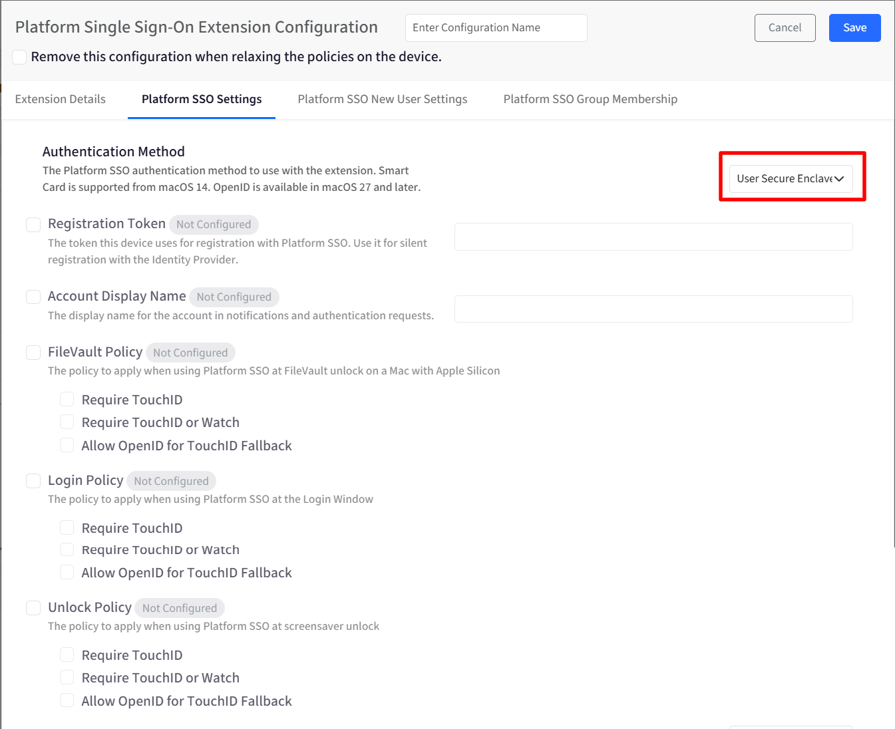Check the Unlock Policy checkbox
Viewport: 895px width, 729px height.
tap(33, 608)
